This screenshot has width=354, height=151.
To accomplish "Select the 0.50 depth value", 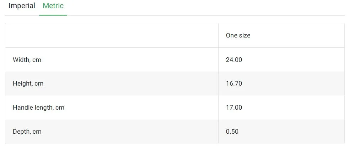I will click(232, 132).
